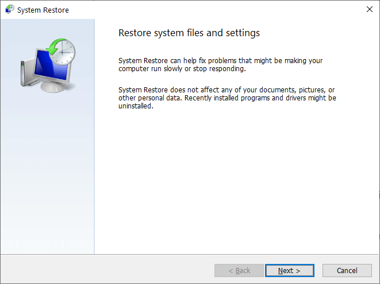Click the blank blue sidebar below the illustration

coord(47,184)
